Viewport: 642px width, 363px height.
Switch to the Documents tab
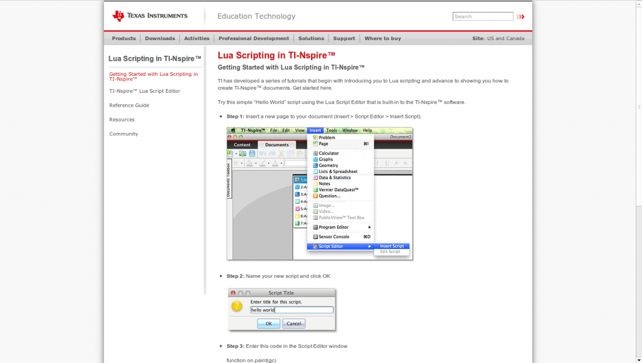pos(276,145)
